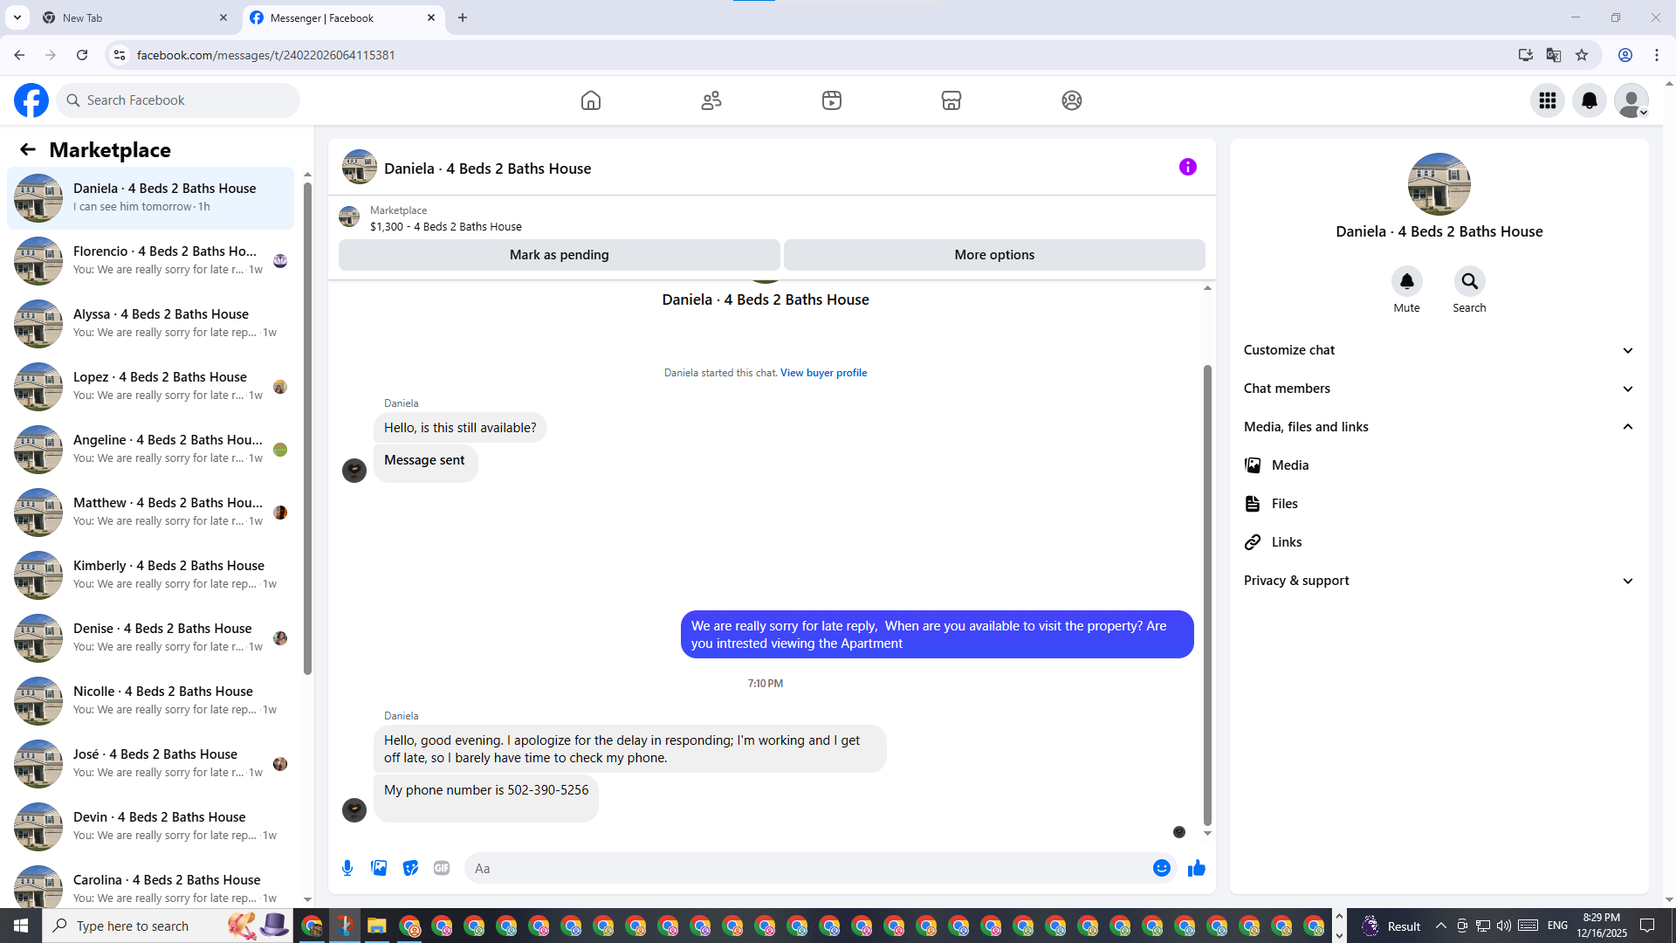Choose a GIF icon in composer

click(442, 868)
